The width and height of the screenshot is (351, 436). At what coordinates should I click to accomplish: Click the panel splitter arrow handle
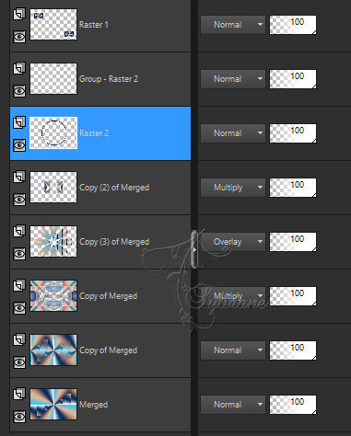(x=194, y=249)
